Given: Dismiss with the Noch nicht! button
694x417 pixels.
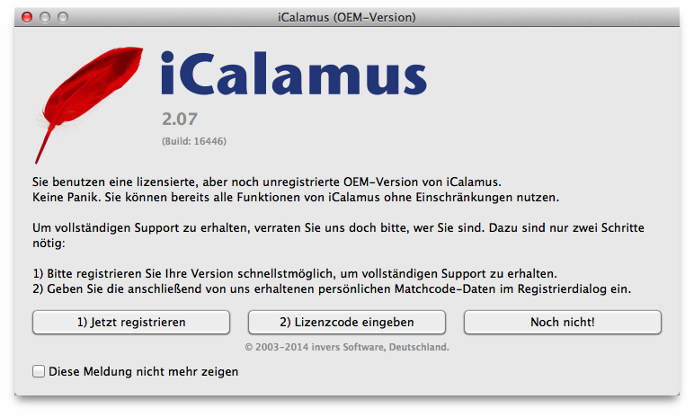Looking at the screenshot, I should (563, 322).
